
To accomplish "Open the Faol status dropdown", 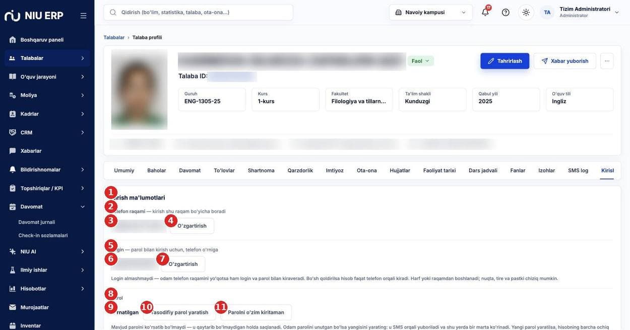I will tap(420, 61).
